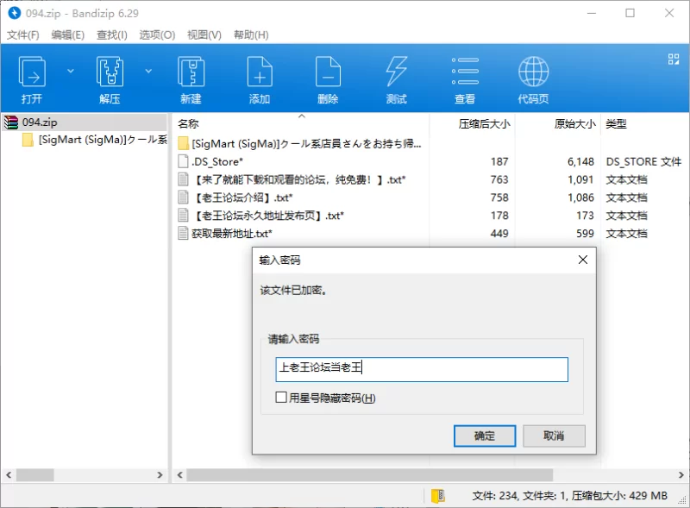The height and width of the screenshot is (508, 690).
Task: Click the grid layout icon in the toolbar corner
Action: click(674, 59)
